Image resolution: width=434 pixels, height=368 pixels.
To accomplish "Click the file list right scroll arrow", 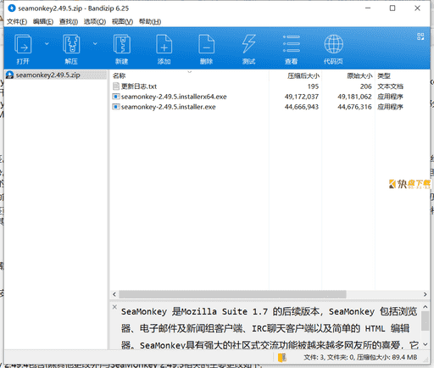I will click(425, 294).
